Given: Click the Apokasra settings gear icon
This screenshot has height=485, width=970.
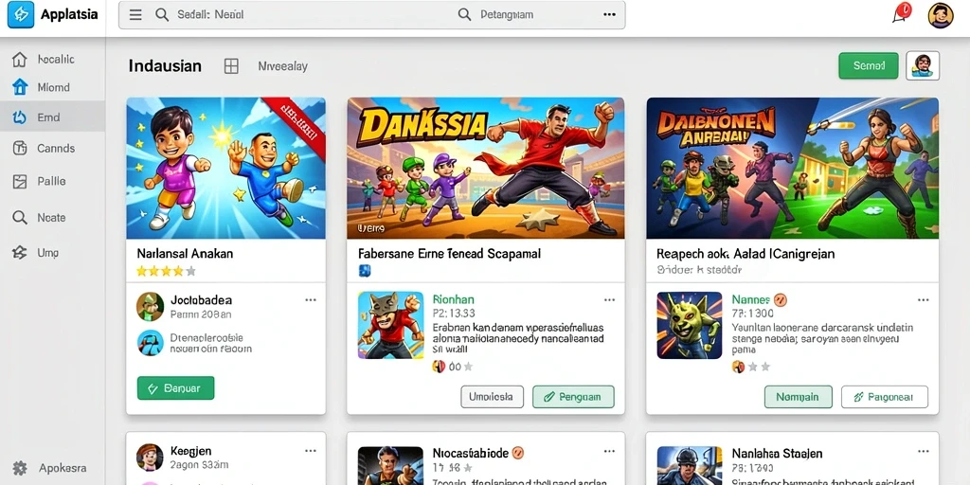Looking at the screenshot, I should (x=20, y=468).
